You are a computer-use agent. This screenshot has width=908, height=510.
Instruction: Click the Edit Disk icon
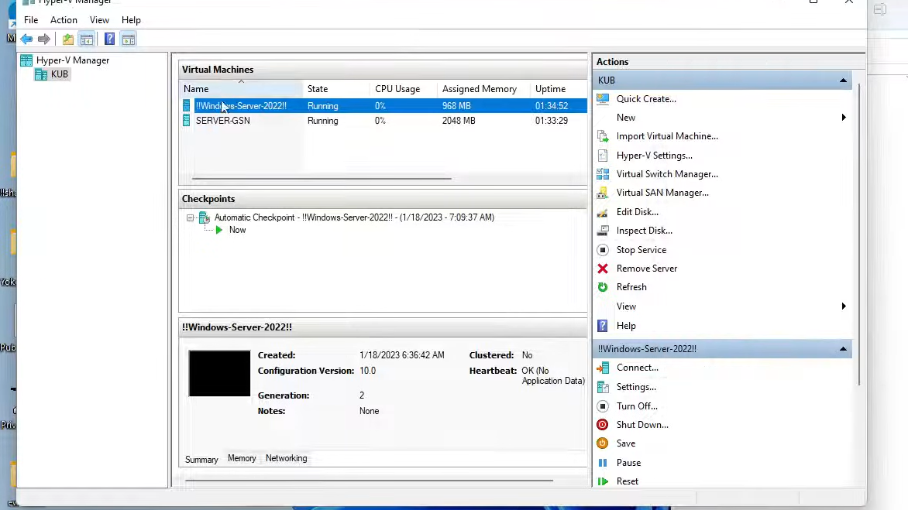(603, 212)
